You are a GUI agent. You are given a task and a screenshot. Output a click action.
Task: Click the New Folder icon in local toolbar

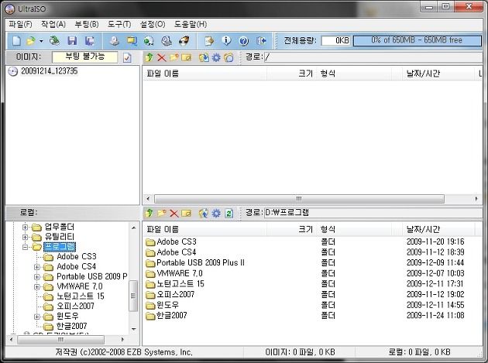pyautogui.click(x=162, y=213)
